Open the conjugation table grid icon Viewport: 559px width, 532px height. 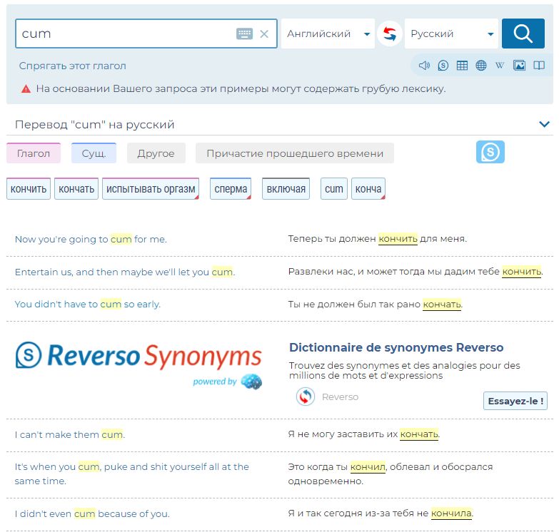pos(462,66)
